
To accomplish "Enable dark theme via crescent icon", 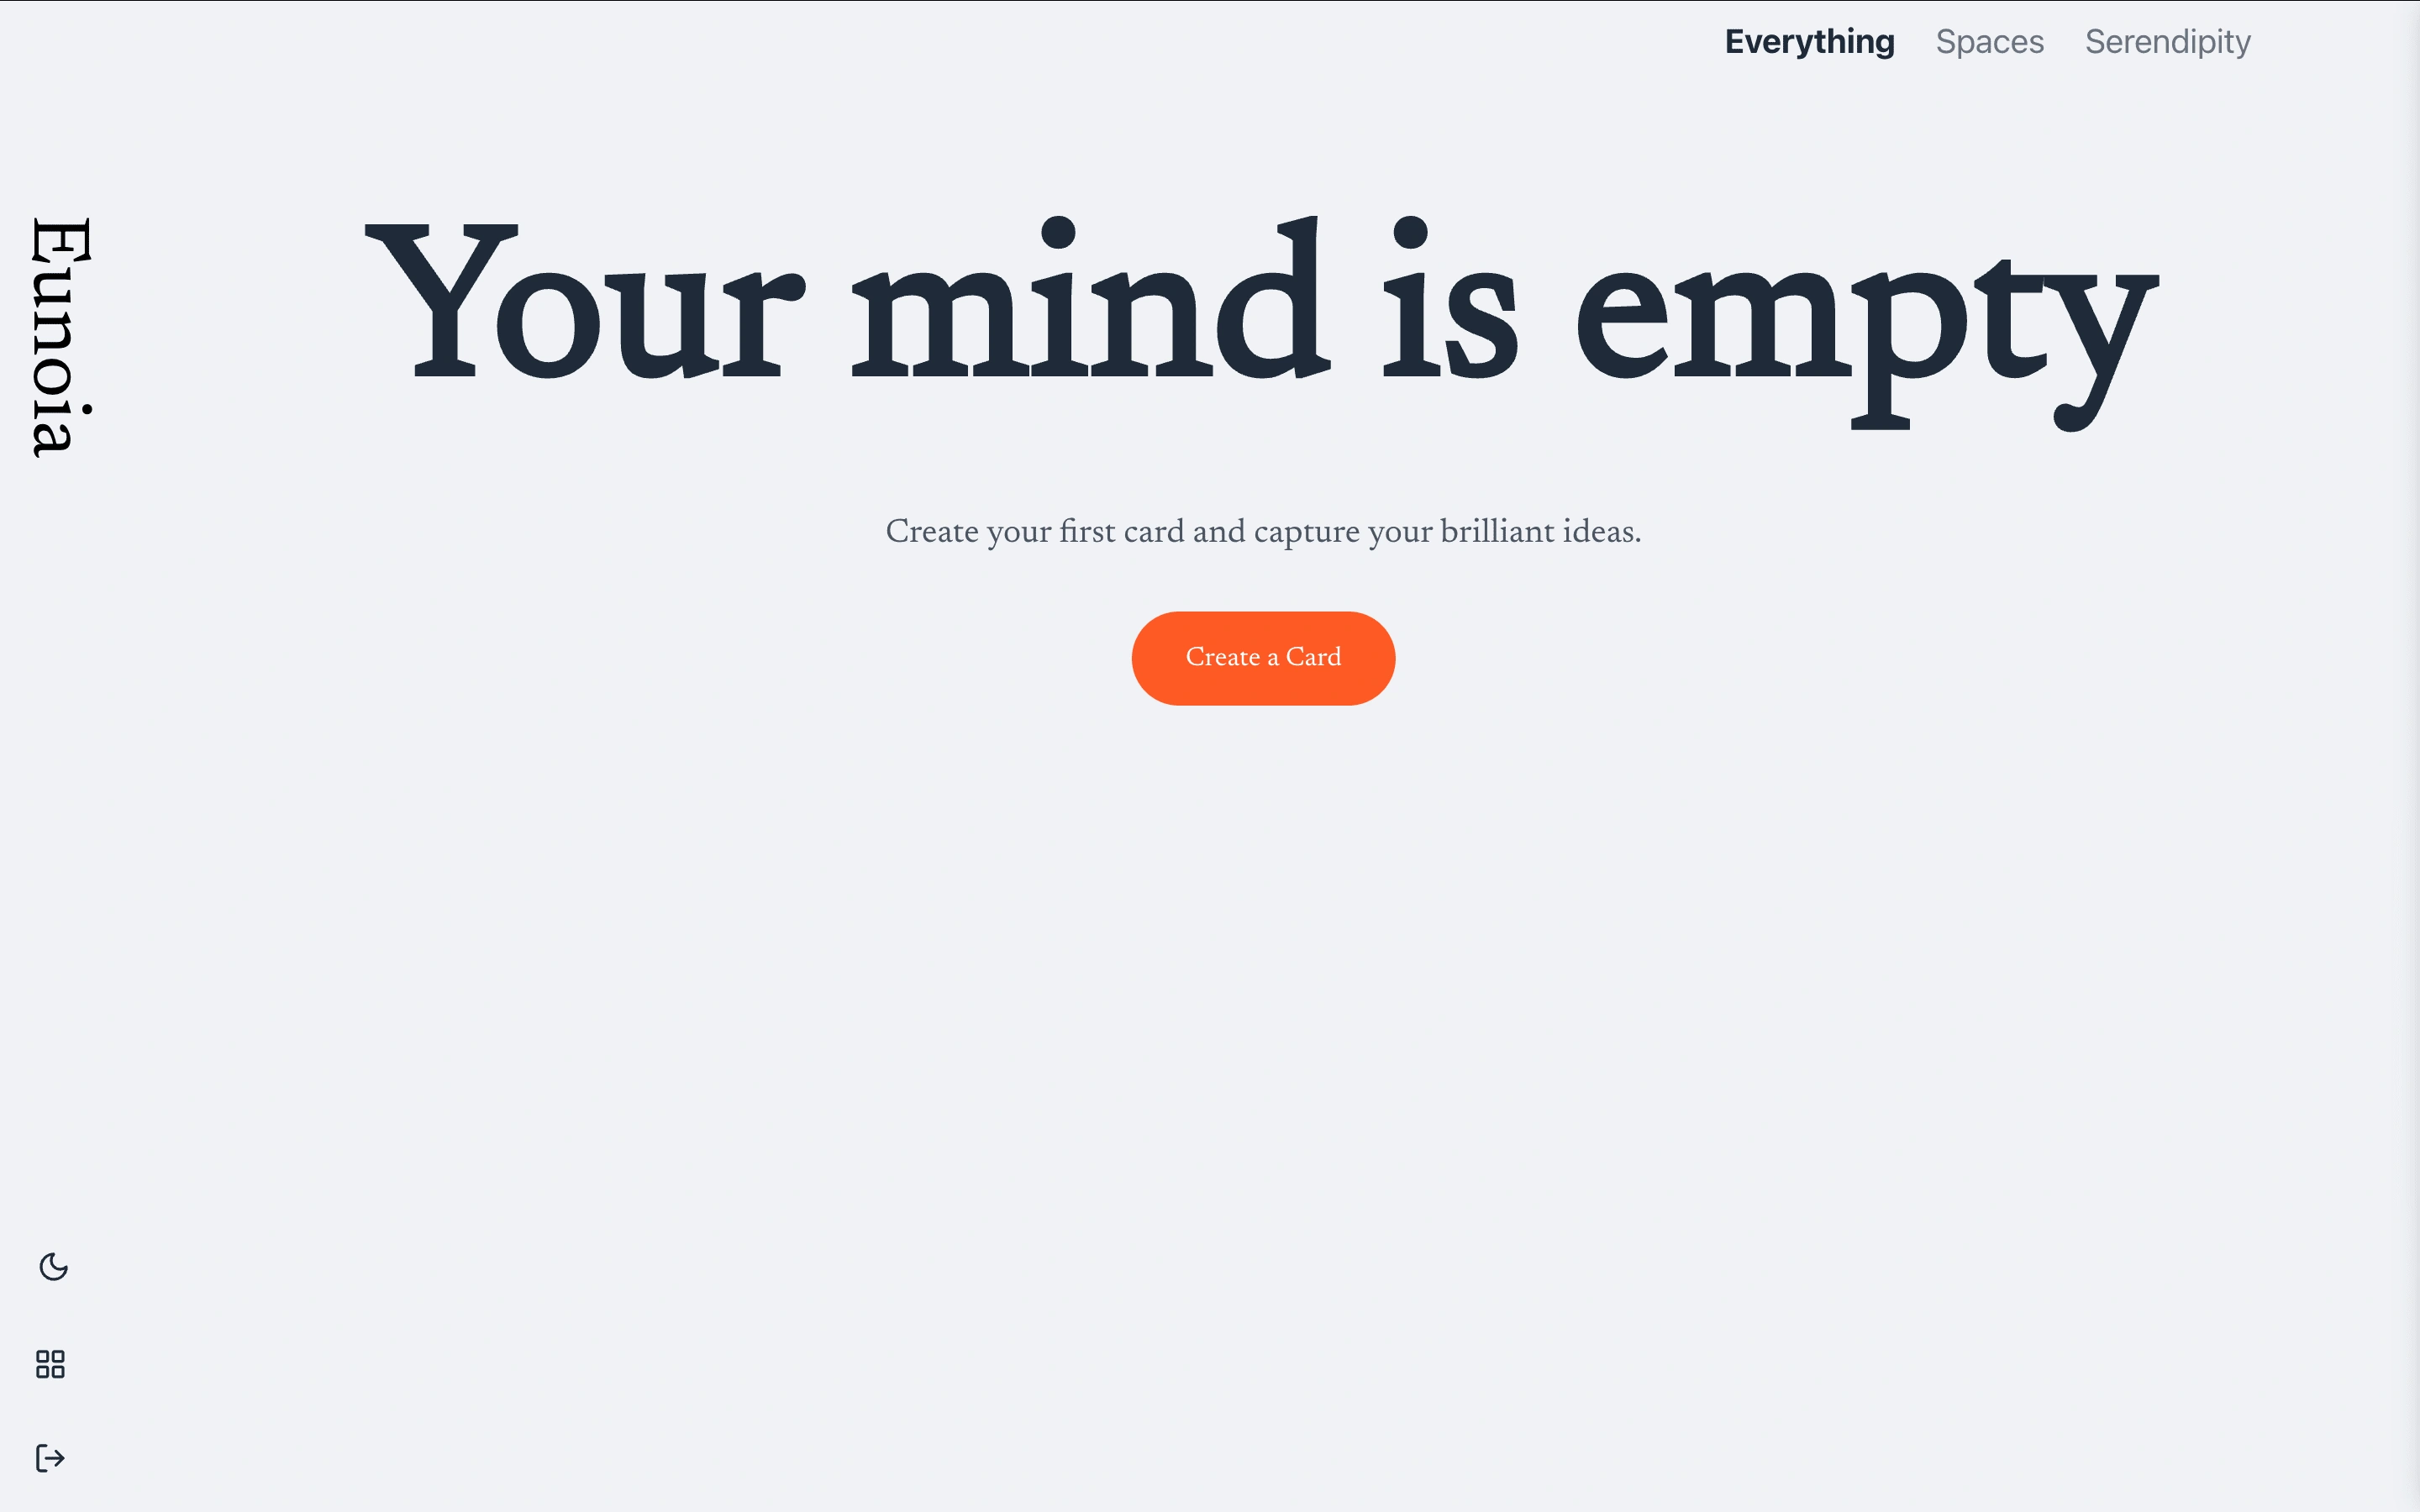I will [x=54, y=1267].
